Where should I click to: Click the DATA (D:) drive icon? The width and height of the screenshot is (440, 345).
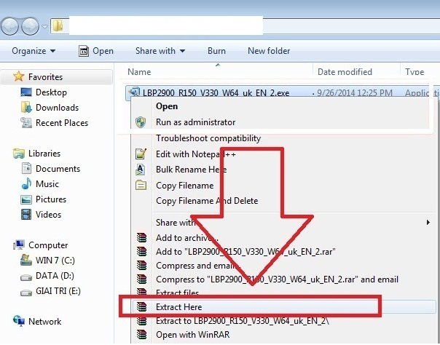(x=26, y=277)
